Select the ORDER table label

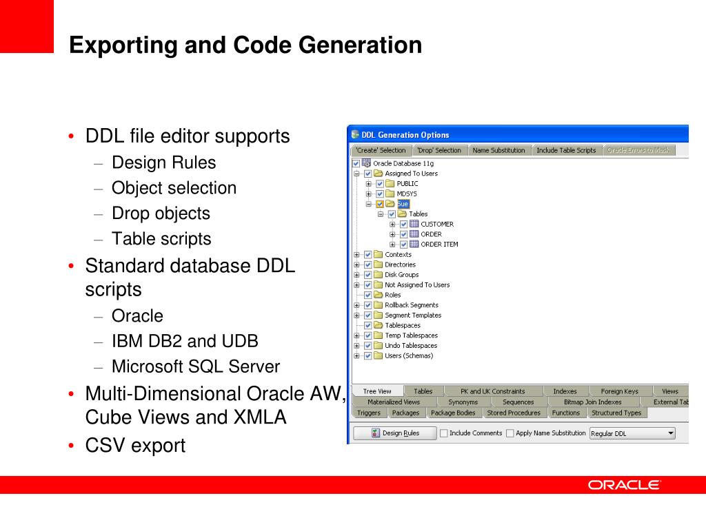[431, 234]
